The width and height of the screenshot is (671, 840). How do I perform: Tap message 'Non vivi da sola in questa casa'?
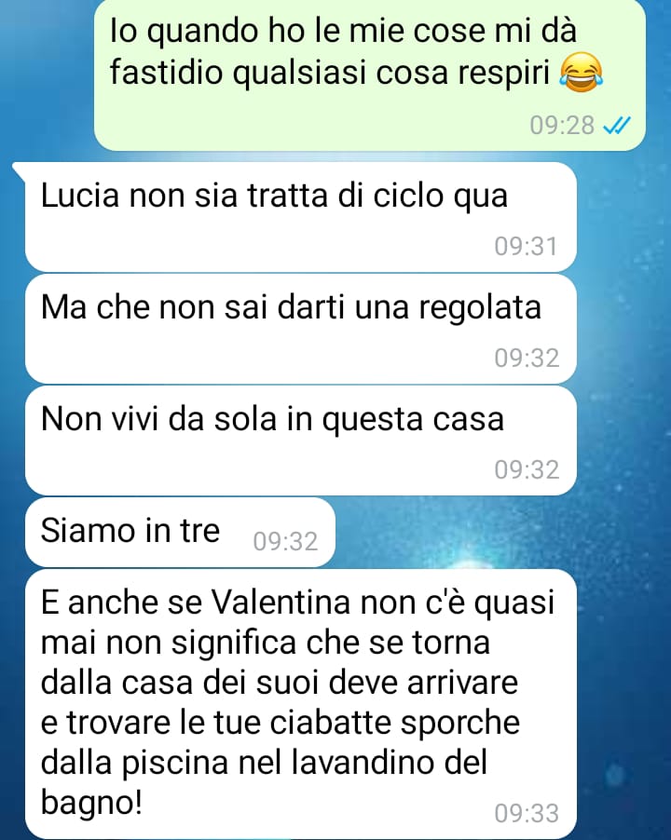pyautogui.click(x=301, y=440)
